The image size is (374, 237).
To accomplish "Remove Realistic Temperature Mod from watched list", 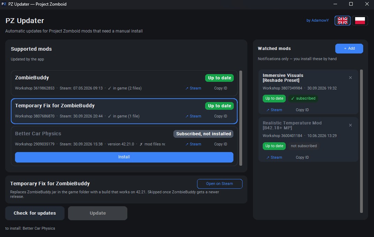I will coord(350,125).
